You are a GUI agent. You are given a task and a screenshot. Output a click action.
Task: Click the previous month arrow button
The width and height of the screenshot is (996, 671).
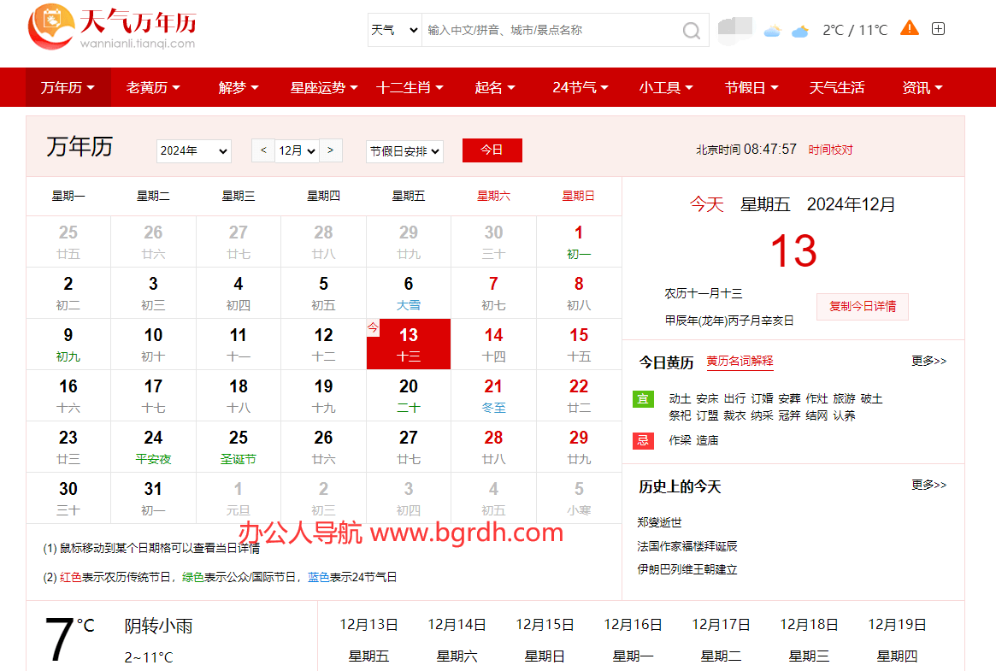[x=262, y=150]
